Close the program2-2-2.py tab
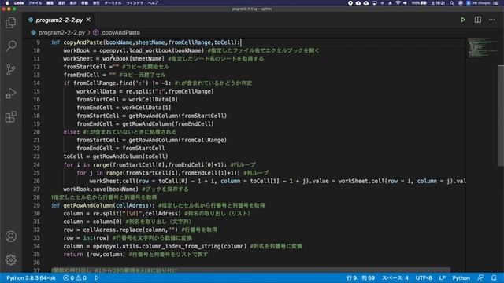Viewport: 504px width, 283px height. pyautogui.click(x=88, y=20)
